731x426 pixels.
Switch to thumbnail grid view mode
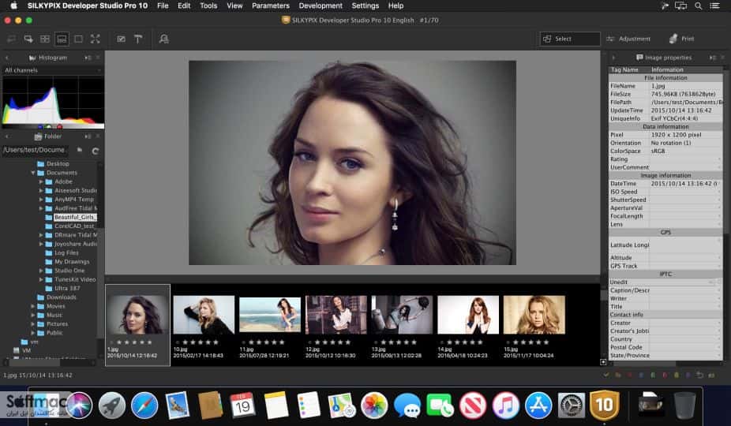(x=45, y=39)
